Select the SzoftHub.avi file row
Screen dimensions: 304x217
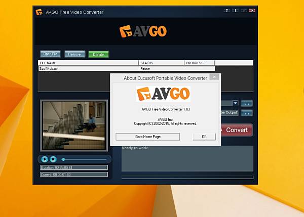pos(127,68)
